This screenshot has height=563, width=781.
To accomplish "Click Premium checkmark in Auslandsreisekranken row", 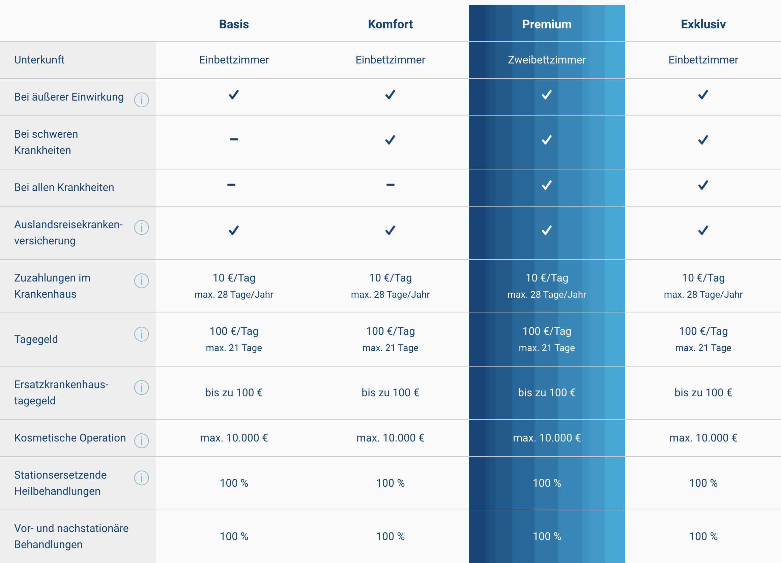I will pyautogui.click(x=547, y=230).
